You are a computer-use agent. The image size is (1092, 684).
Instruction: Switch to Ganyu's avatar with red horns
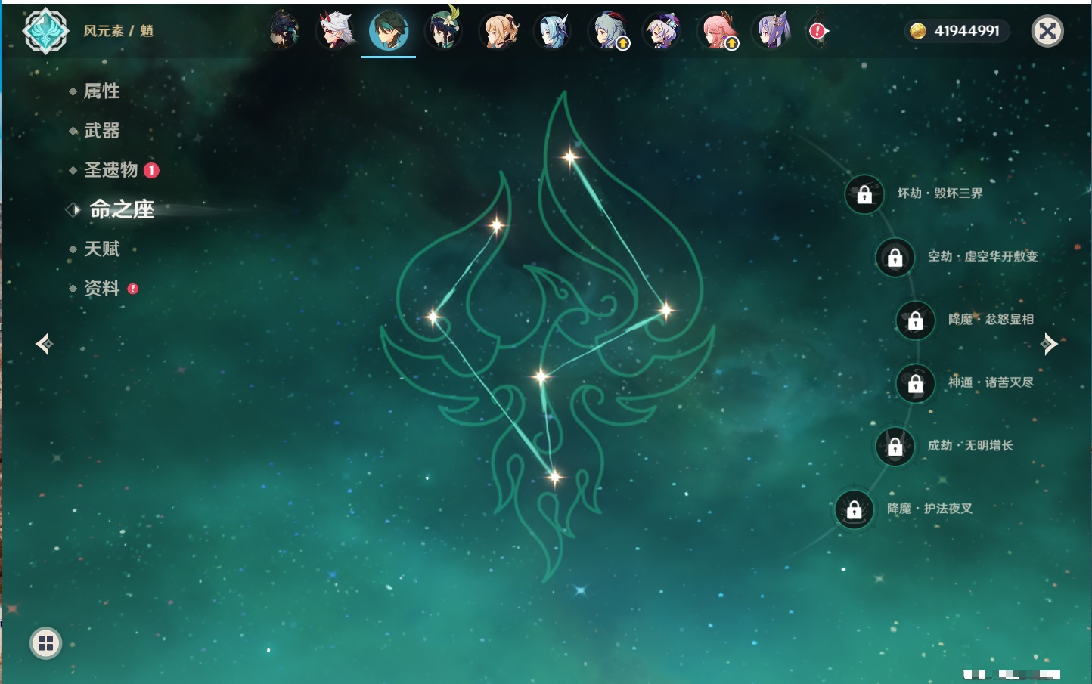607,31
